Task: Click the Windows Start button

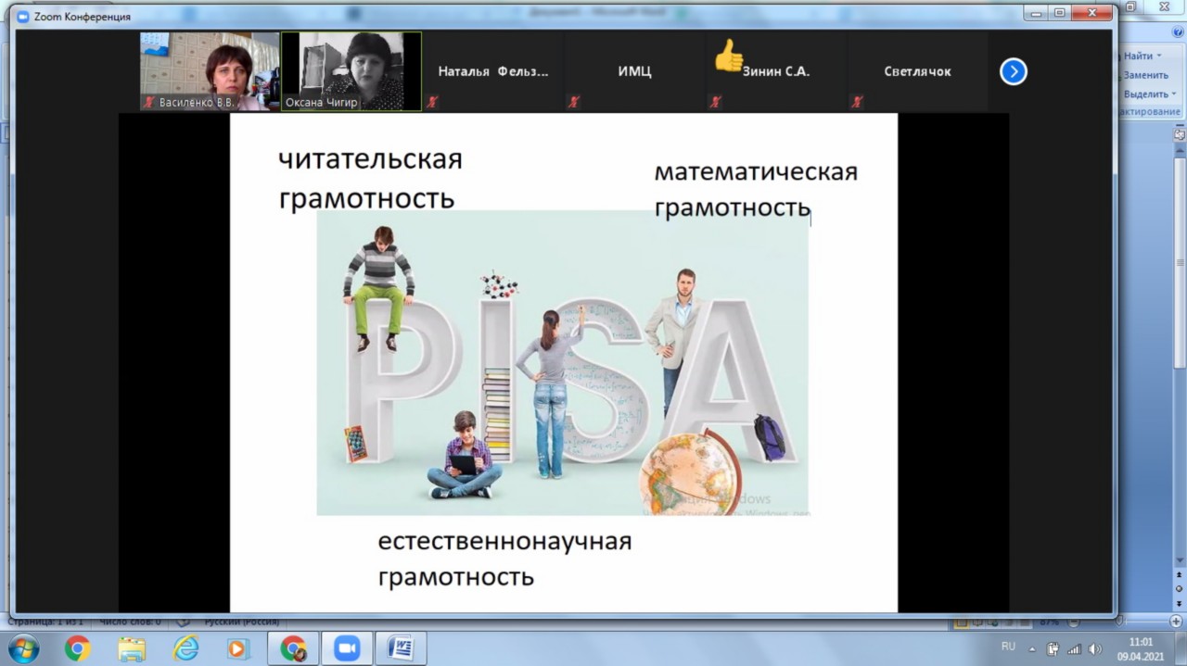Action: coord(22,648)
